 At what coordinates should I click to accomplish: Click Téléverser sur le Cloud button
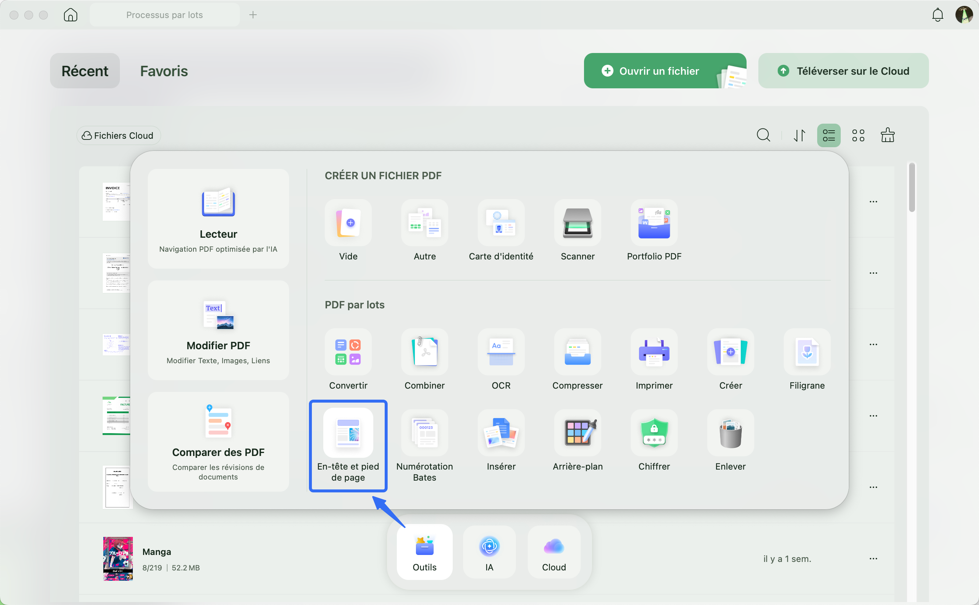click(844, 71)
